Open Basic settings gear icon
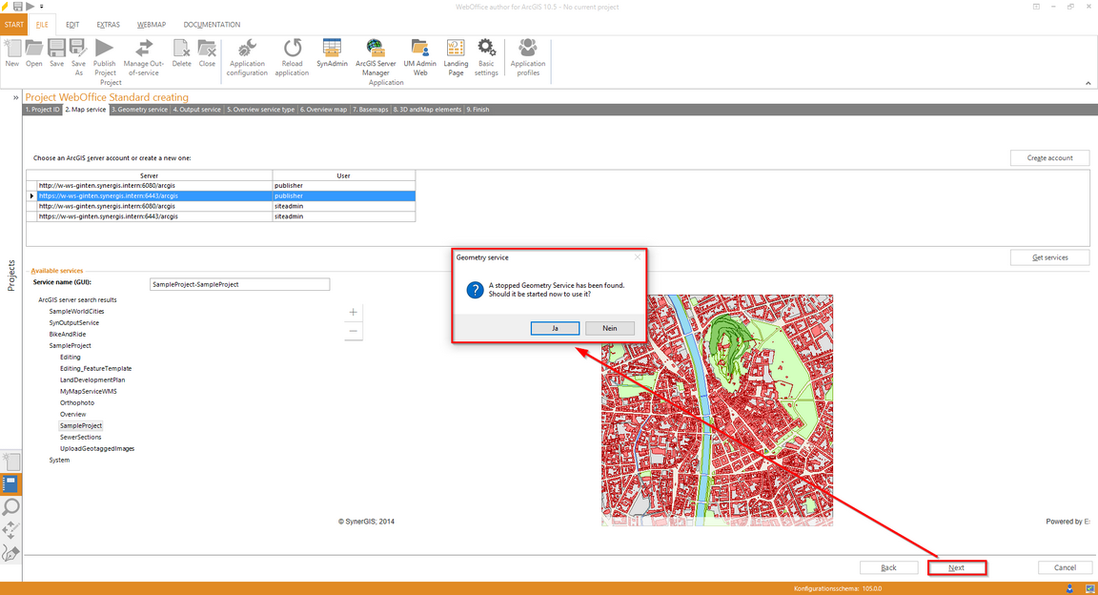 click(x=486, y=50)
